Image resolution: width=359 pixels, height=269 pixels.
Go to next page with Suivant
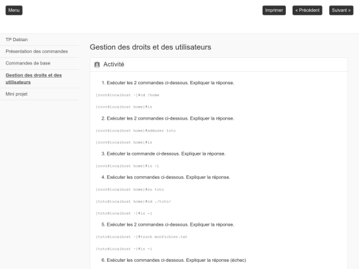[x=341, y=10]
